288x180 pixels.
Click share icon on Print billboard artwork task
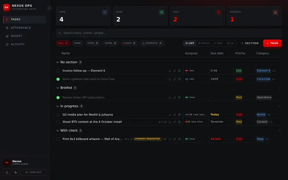(170, 139)
